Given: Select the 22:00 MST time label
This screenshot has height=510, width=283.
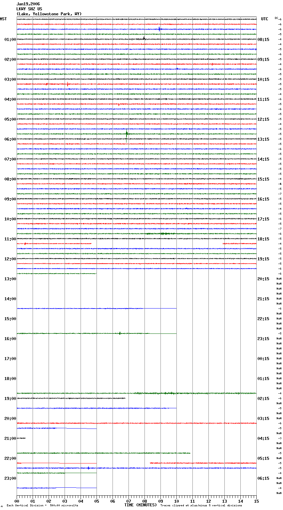Looking at the screenshot, I should pyautogui.click(x=10, y=458).
